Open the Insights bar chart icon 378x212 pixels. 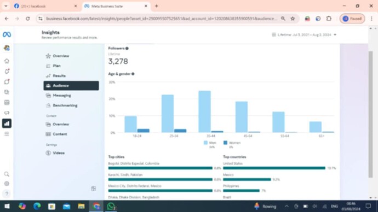click(7, 123)
